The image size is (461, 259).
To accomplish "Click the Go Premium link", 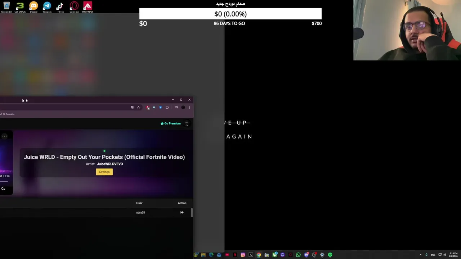I will 170,123.
